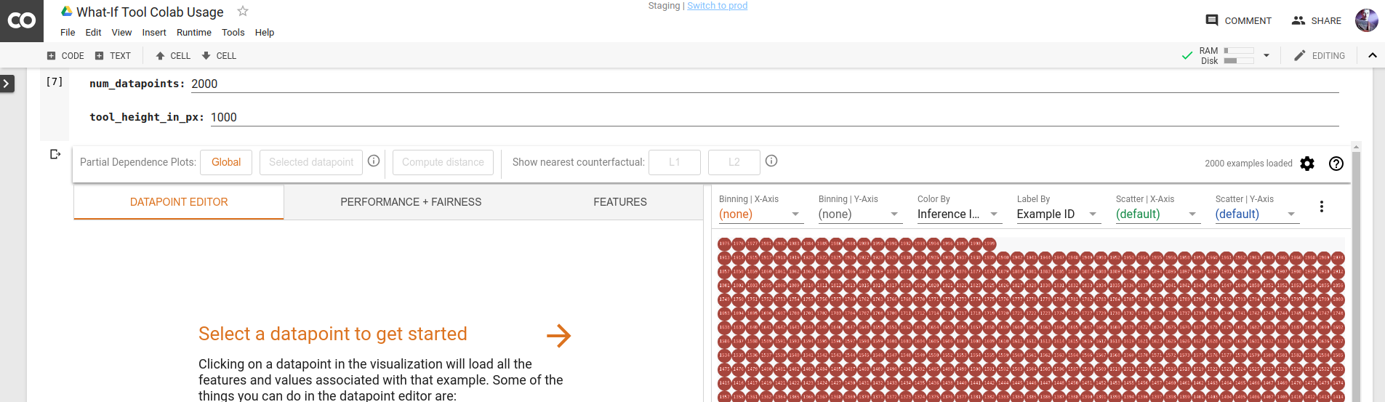1385x402 pixels.
Task: Click the Compute distance button
Action: point(443,162)
